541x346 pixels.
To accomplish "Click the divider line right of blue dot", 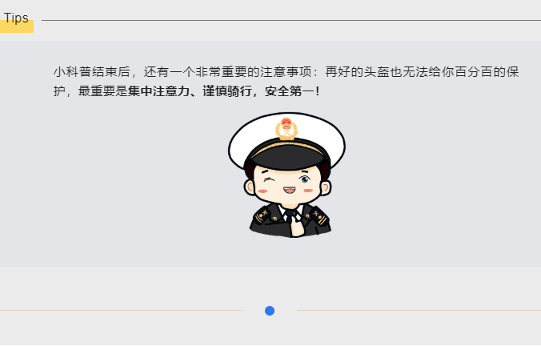I will tap(419, 311).
